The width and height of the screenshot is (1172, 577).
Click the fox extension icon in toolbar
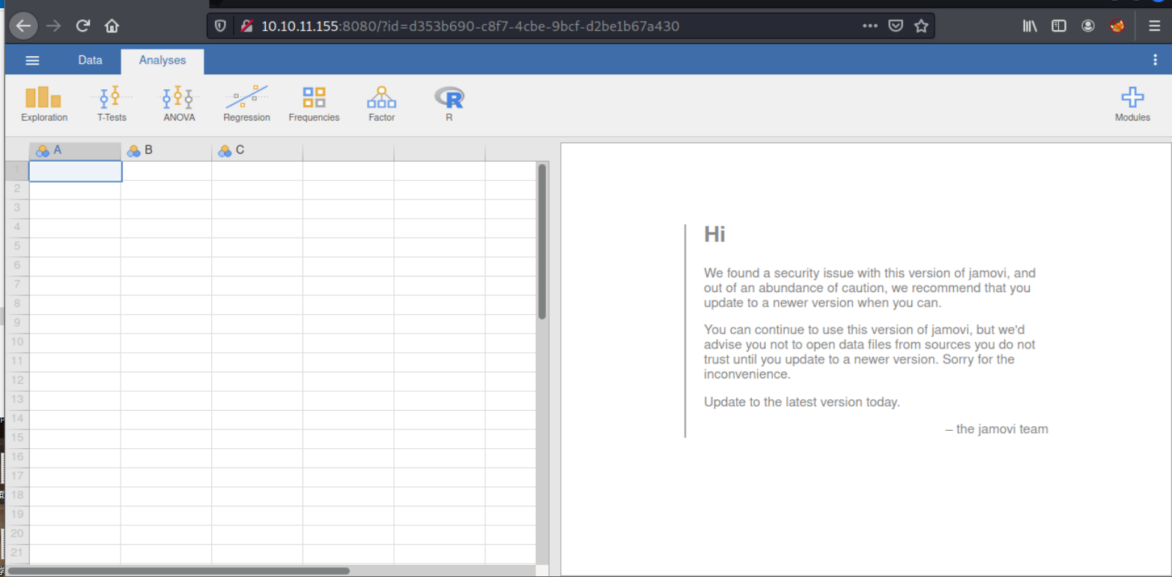1117,26
